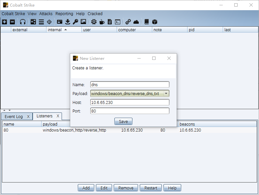The width and height of the screenshot is (259, 195).
Task: Focus the Host field in New Listener
Action: [x=130, y=102]
